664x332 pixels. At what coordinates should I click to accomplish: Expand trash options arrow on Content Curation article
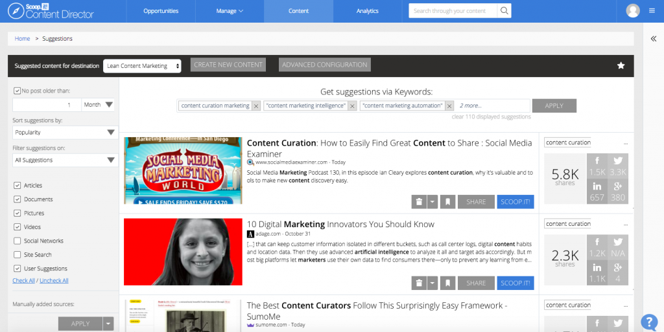(x=432, y=202)
